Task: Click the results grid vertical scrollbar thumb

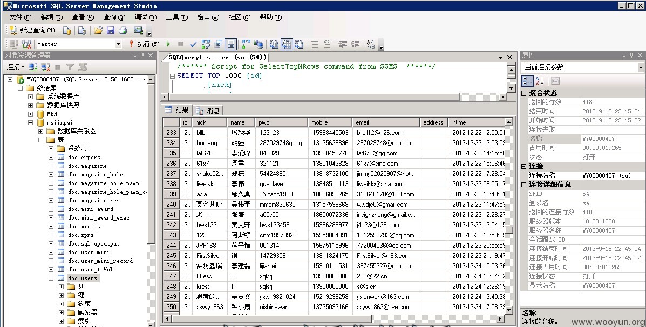Action: click(509, 230)
